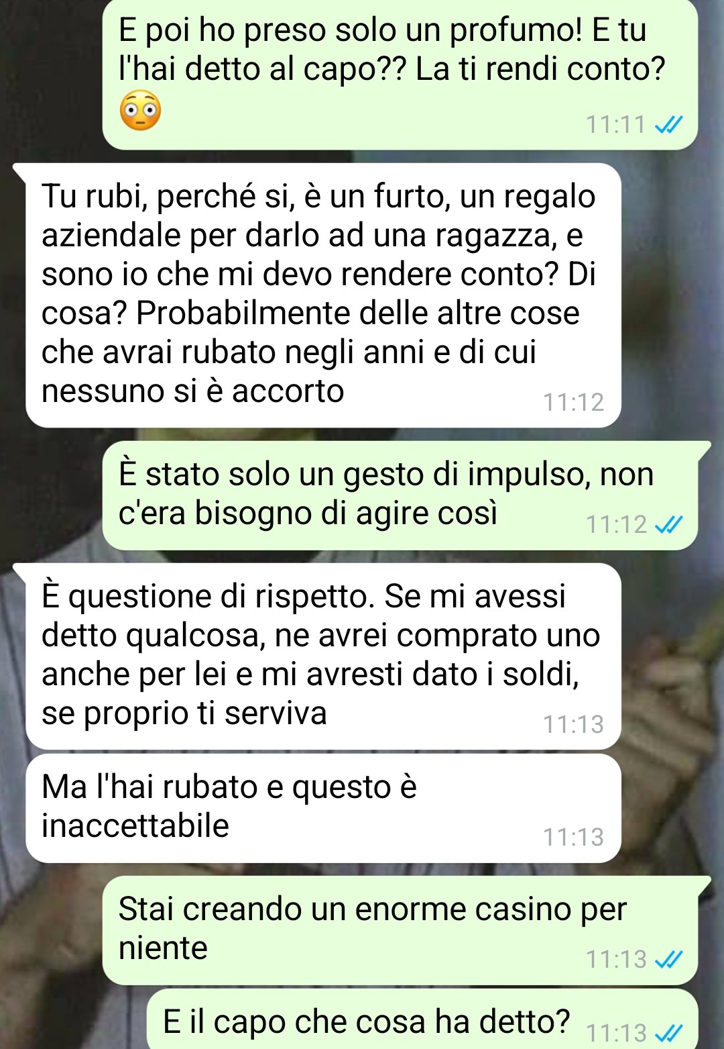Tap read receipt ticks at 11:11
The height and width of the screenshot is (1049, 724).
click(668, 125)
